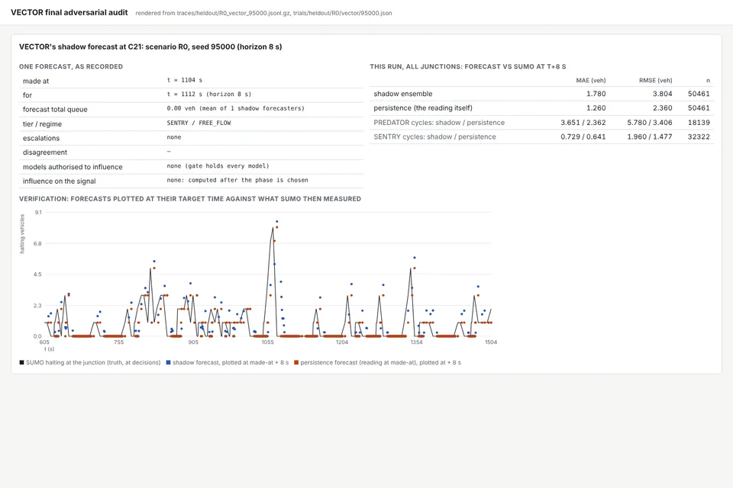Select SENTRY cycles MAE "0.729 / 0.641"
733x488 pixels.
coord(583,136)
